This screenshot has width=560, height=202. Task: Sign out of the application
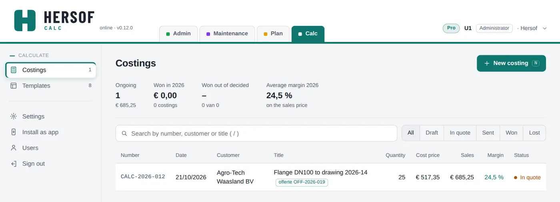(x=51, y=164)
